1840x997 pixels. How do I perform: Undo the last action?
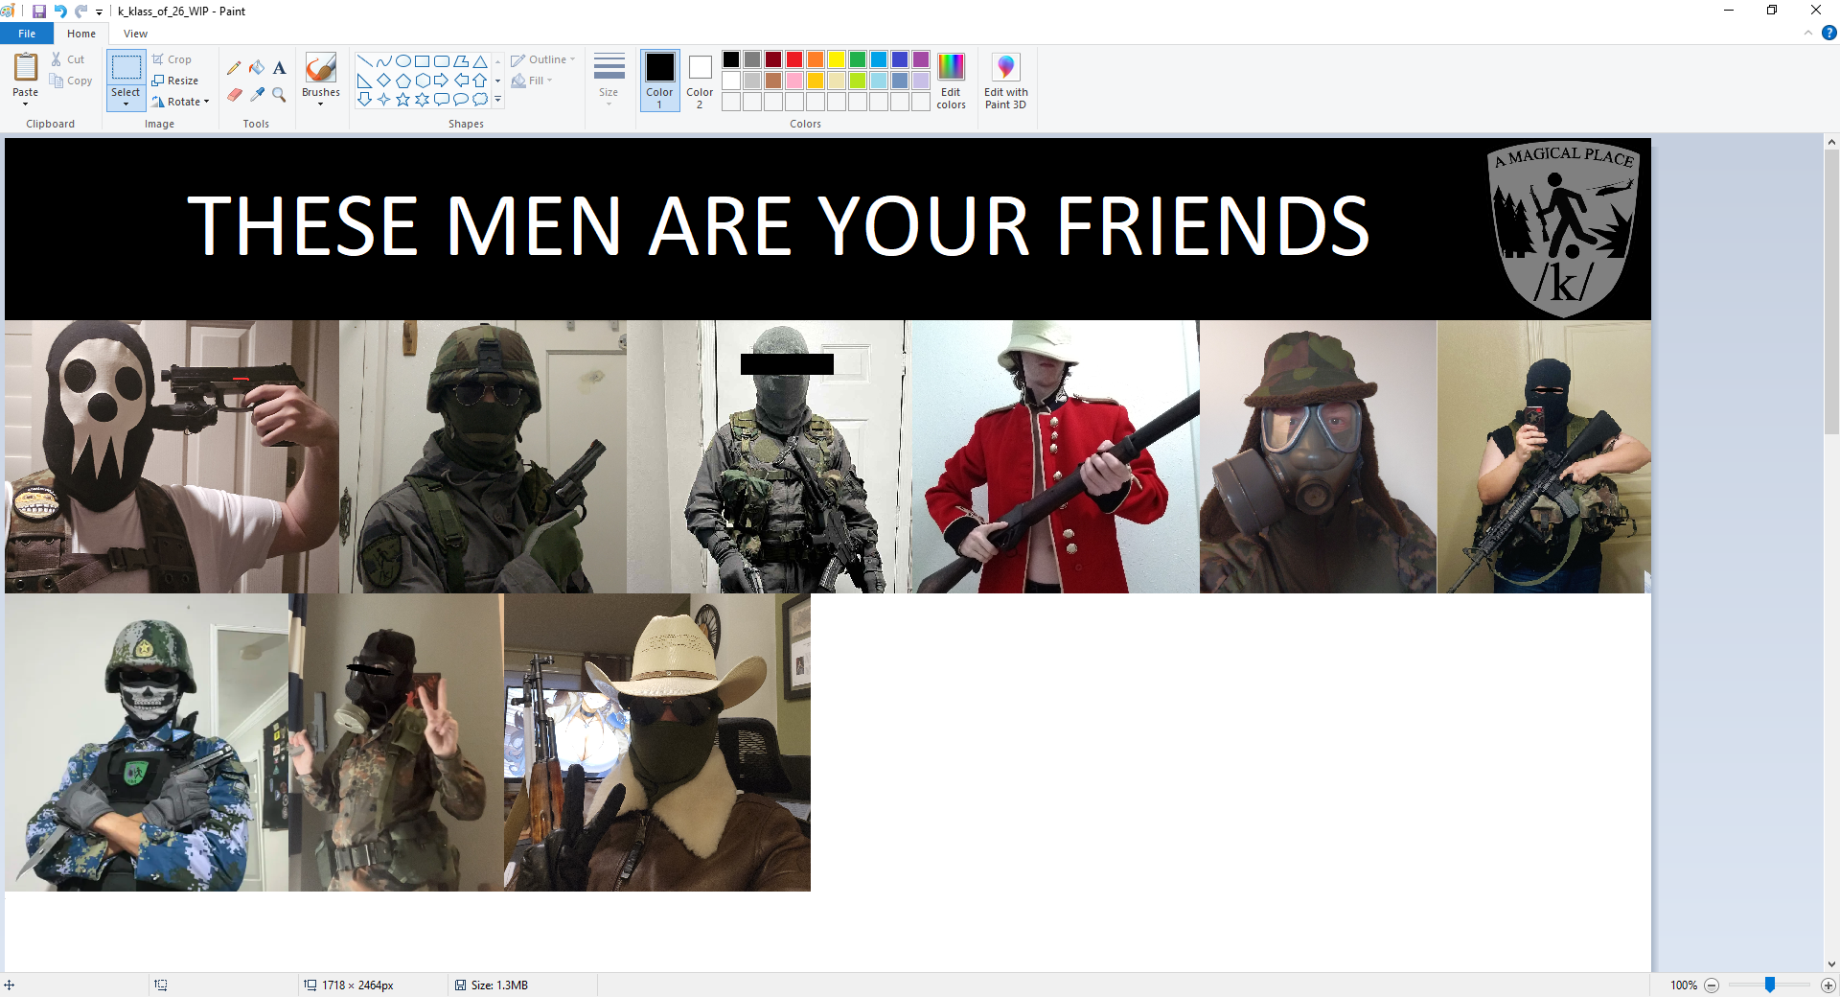pos(60,12)
